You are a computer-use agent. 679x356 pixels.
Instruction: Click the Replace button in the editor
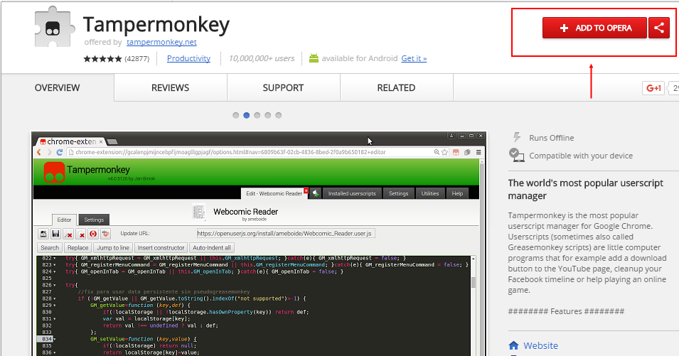78,248
